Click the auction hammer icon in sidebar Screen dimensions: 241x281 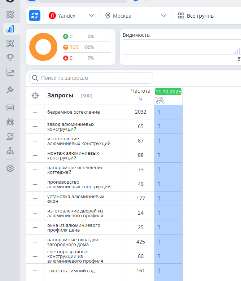coord(10,90)
